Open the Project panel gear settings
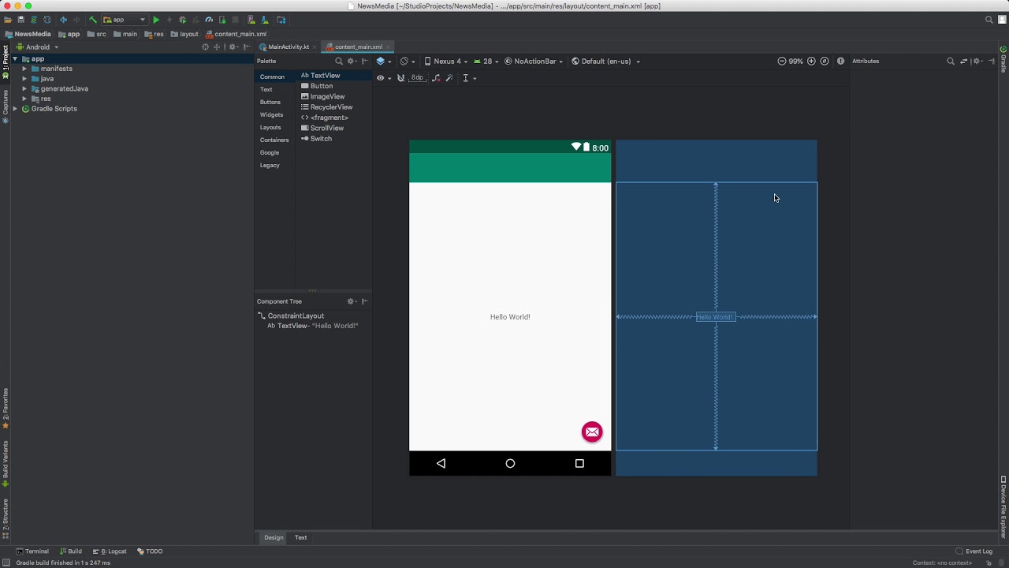The height and width of the screenshot is (568, 1009). click(233, 47)
